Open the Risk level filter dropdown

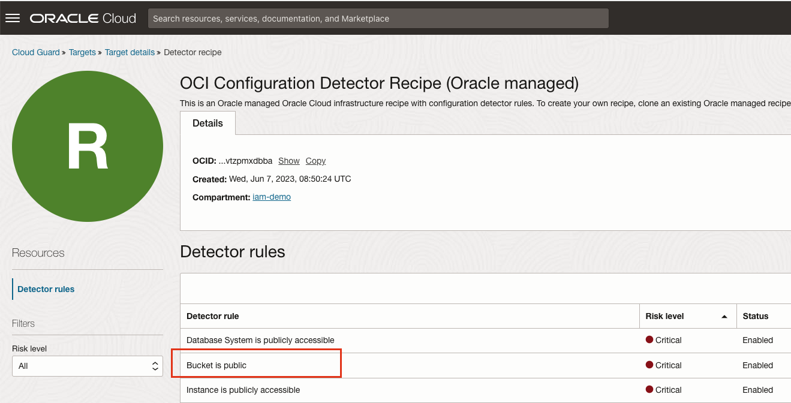coord(88,366)
